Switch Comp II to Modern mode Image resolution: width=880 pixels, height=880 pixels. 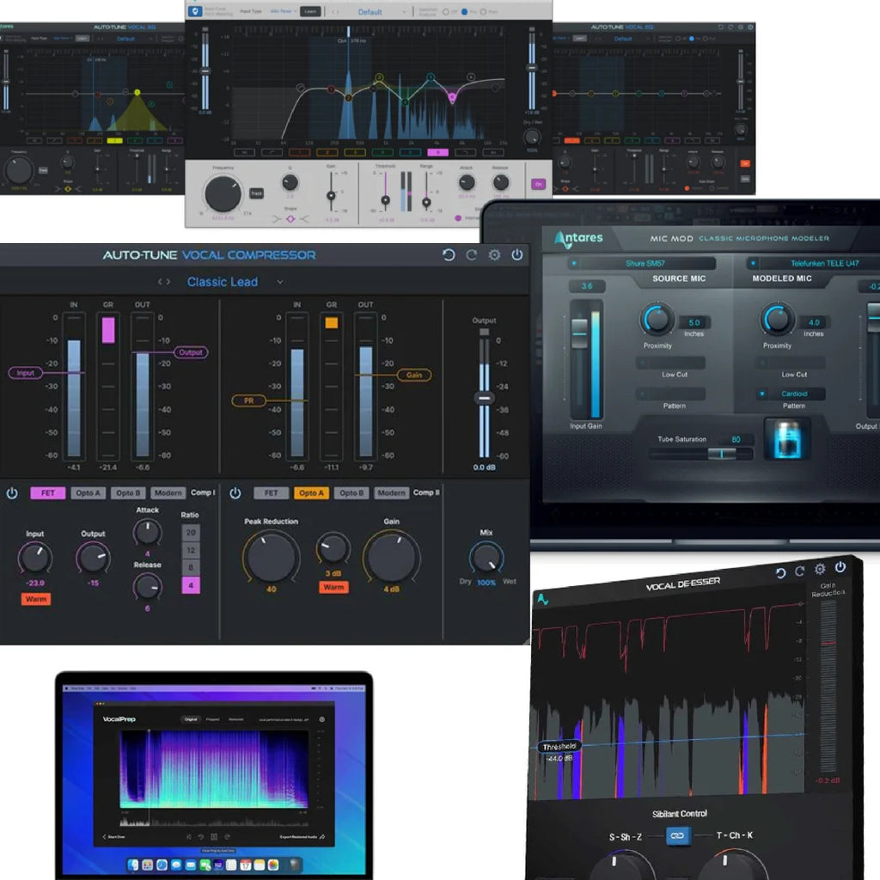[391, 493]
